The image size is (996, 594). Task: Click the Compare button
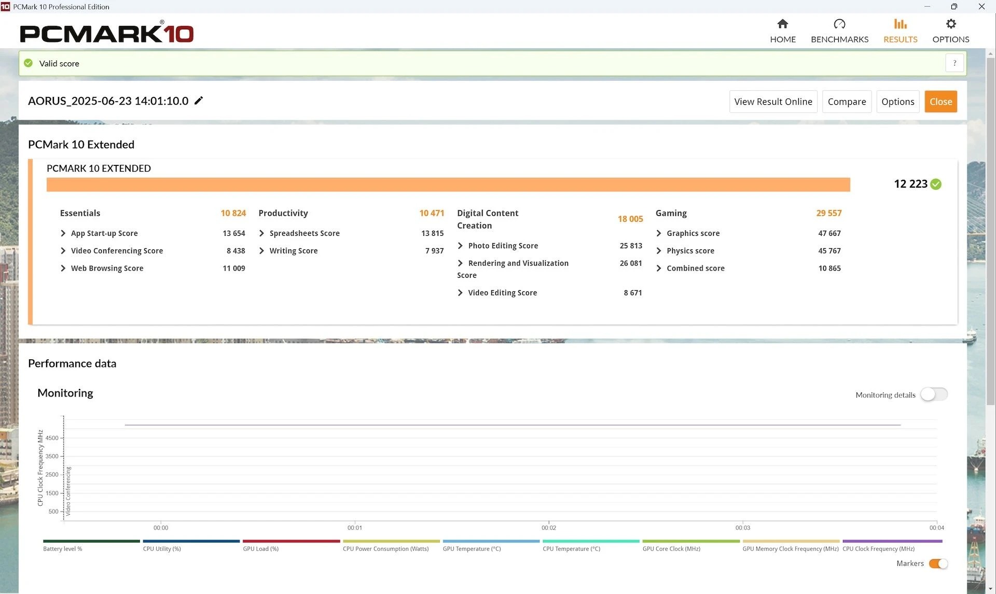(x=846, y=102)
